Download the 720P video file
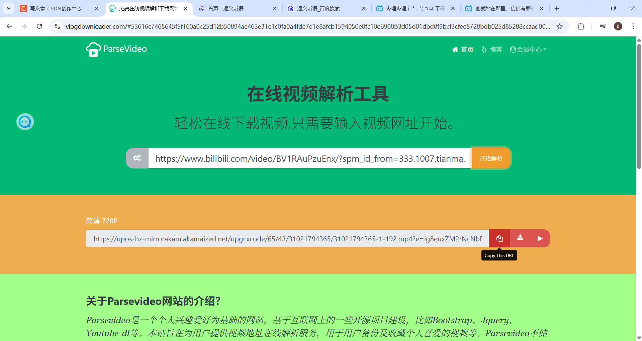This screenshot has height=341, width=642. (520, 238)
